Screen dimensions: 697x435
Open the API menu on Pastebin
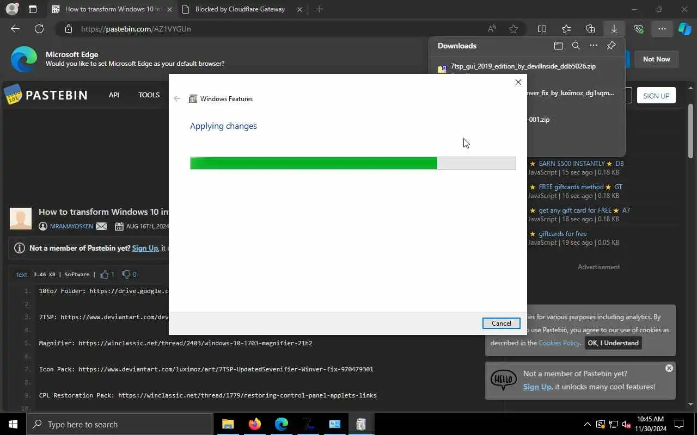[114, 95]
